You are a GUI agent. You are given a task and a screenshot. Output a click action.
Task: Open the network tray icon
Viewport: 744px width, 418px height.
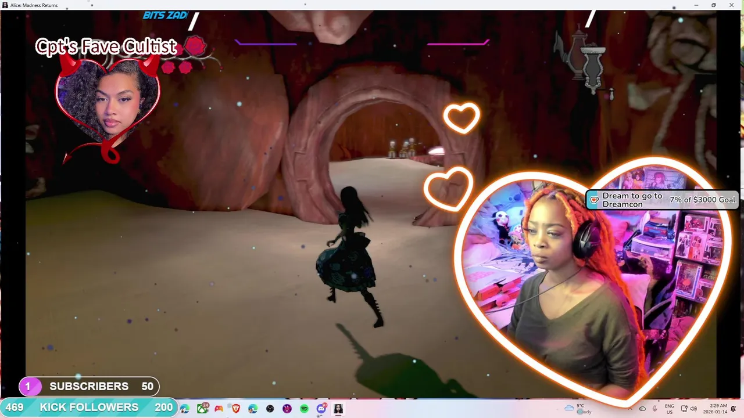684,409
